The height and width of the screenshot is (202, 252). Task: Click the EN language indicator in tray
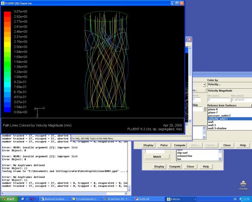coord(235,199)
